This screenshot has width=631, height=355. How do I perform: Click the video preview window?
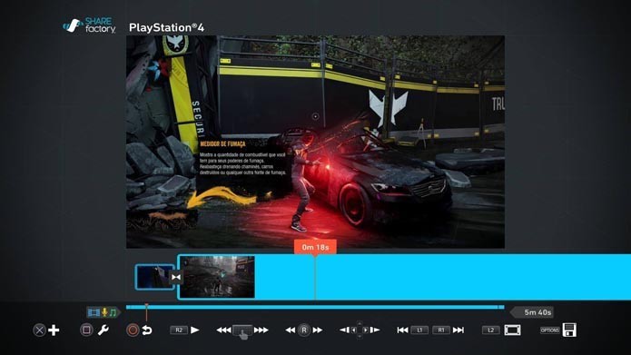(x=315, y=142)
